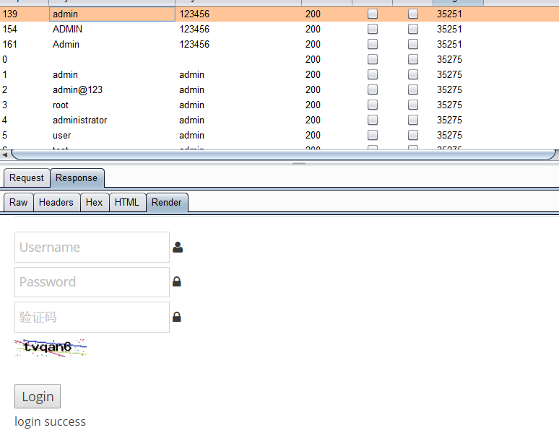The height and width of the screenshot is (438, 559).
Task: Click the left arrow of horizontal scrollbar
Action: [4, 155]
